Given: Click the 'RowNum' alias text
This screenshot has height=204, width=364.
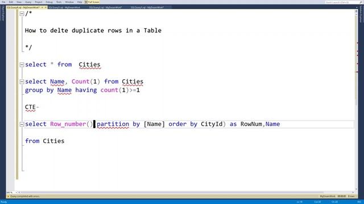Looking at the screenshot, I should [x=251, y=124].
